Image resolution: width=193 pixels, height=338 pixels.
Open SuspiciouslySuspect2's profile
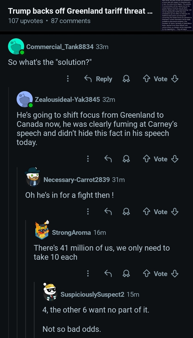(92, 294)
